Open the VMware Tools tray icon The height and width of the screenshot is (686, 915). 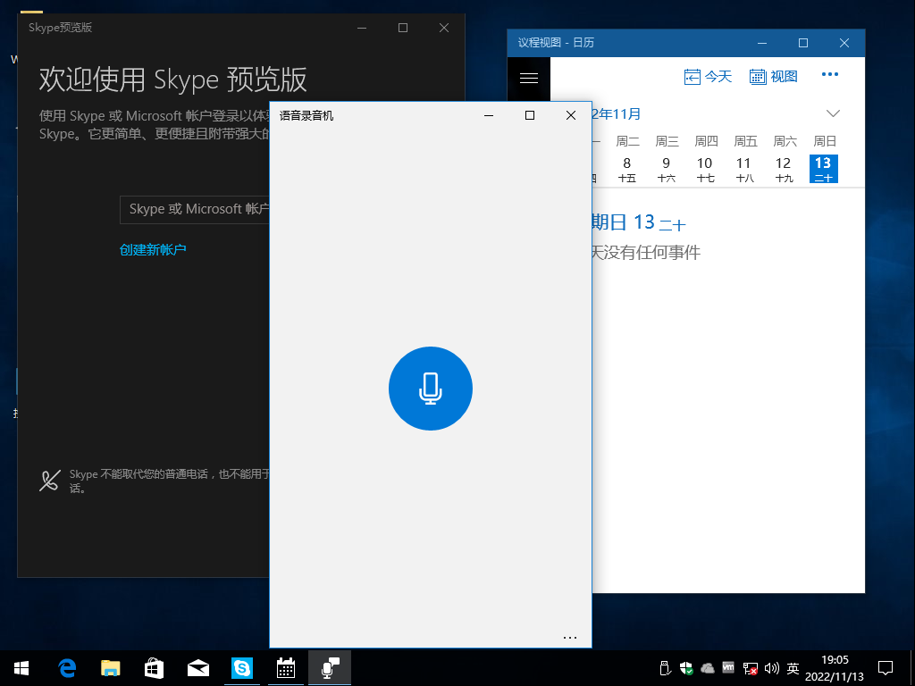click(728, 667)
